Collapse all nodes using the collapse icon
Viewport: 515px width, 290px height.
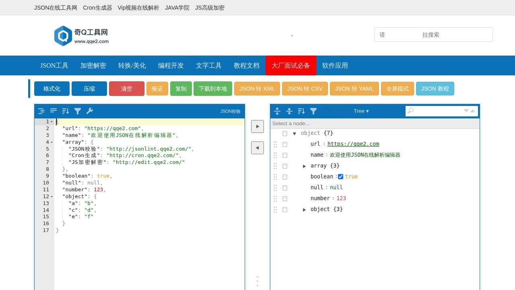(289, 111)
